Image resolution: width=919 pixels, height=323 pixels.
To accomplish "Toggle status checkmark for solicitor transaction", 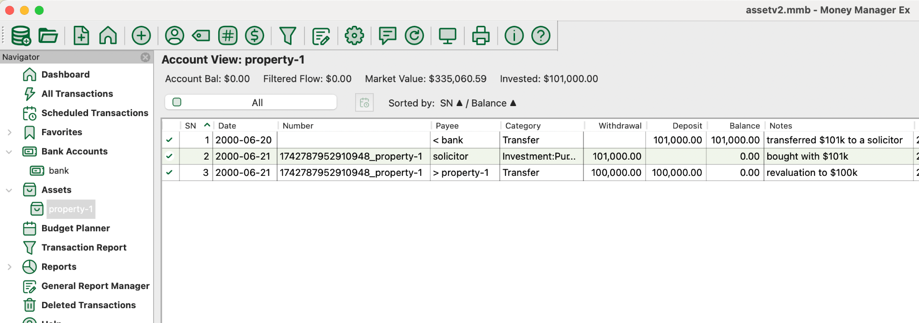I will pos(169,156).
